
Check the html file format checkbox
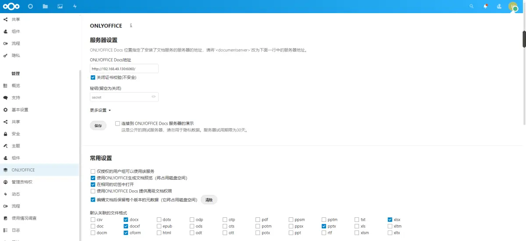coord(159,233)
